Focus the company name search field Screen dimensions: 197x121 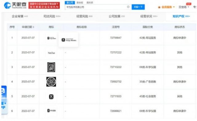(x=96, y=7)
